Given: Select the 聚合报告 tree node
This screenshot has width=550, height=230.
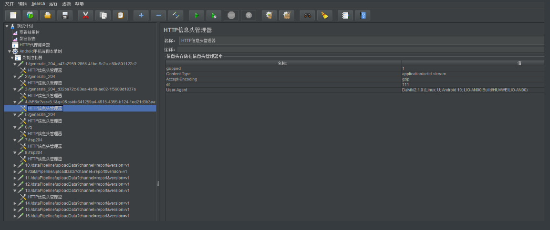Looking at the screenshot, I should [27, 39].
